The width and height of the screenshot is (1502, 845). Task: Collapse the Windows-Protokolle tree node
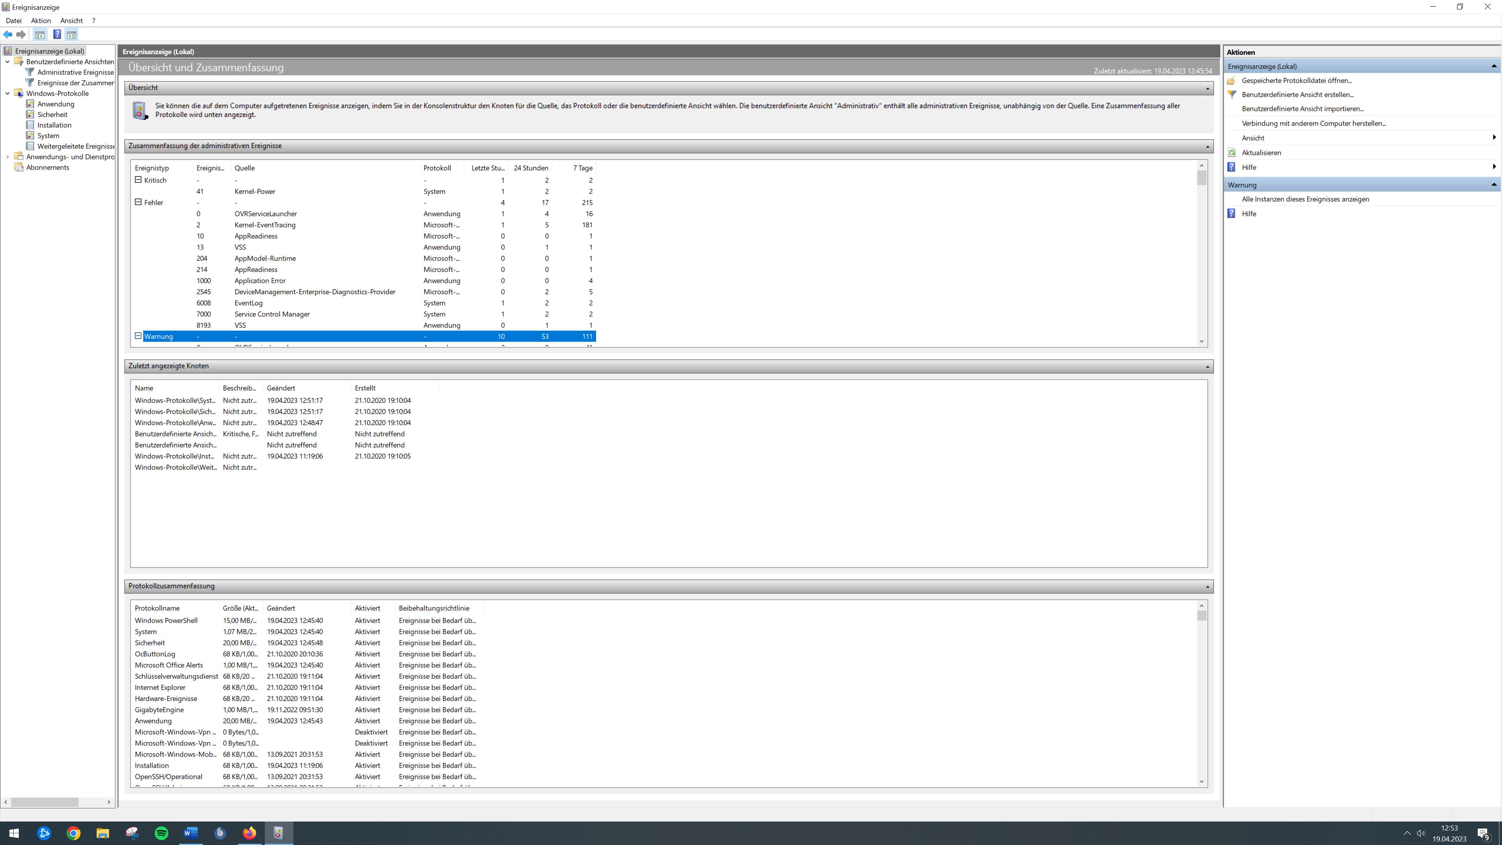point(7,93)
